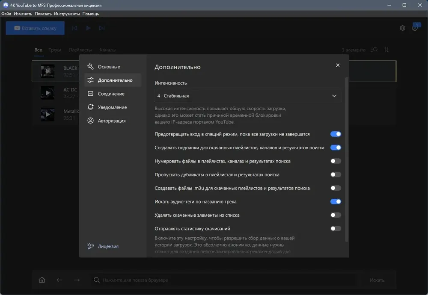The width and height of the screenshot is (428, 295).
Task: Click the sliders icon beside Дополнительно
Action: click(x=90, y=80)
